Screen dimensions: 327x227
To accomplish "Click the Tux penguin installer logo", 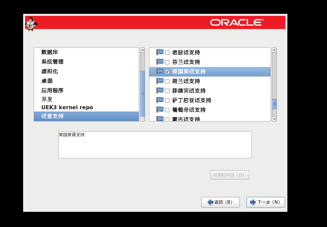I will [x=31, y=24].
